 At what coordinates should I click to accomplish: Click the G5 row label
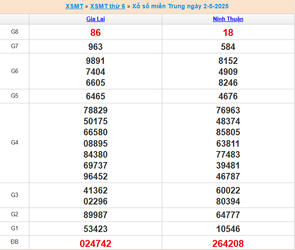pos(14,96)
